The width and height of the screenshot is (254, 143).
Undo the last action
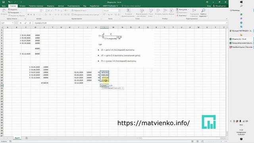(9, 2)
